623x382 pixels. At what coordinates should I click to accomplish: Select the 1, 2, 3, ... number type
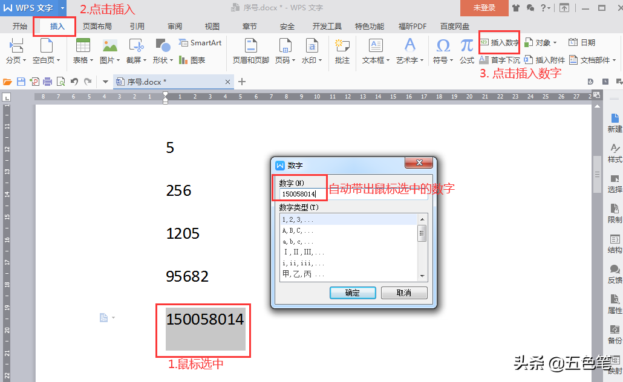click(x=348, y=219)
